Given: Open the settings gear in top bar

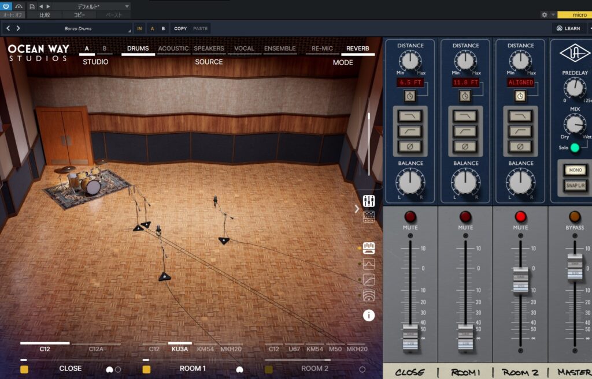Looking at the screenshot, I should click(544, 14).
